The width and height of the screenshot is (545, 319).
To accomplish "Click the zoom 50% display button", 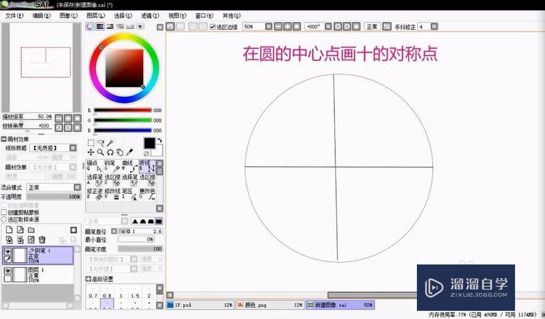I will tap(248, 26).
